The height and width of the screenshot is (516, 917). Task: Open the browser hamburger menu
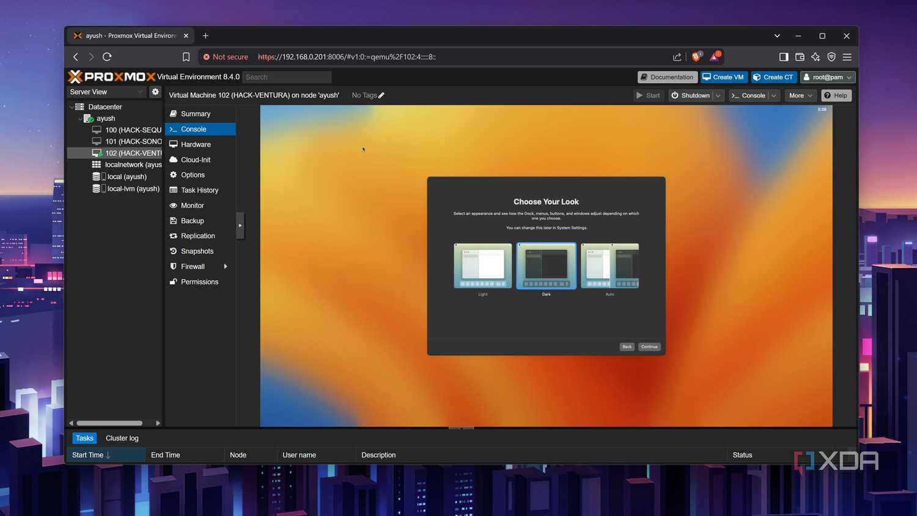847,57
